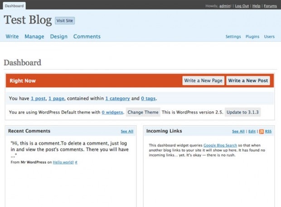Viewport: 281px width, 207px height.
Task: Click the Log Out link
Action: 242,6
